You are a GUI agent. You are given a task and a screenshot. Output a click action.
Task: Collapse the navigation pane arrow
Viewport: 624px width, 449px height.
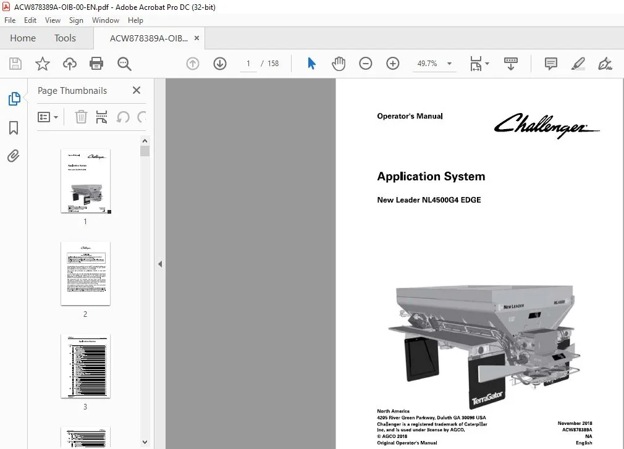[x=160, y=264]
